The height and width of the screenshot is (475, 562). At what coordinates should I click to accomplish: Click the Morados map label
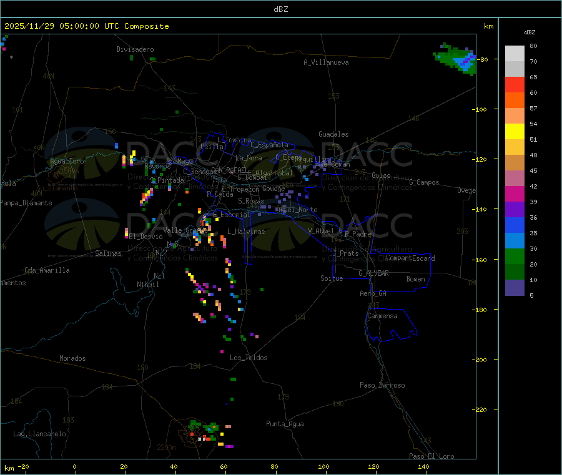tap(72, 358)
